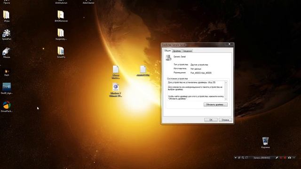Click the Отмена button
The height and width of the screenshot is (169, 301).
pyautogui.click(x=225, y=120)
